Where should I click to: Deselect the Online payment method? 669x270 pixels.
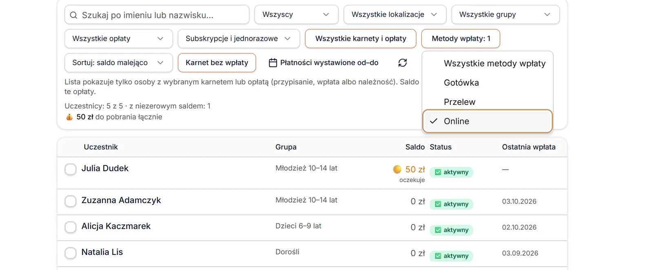(x=487, y=121)
